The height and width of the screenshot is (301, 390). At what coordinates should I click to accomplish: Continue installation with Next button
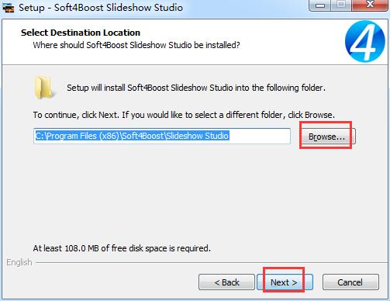click(x=285, y=282)
